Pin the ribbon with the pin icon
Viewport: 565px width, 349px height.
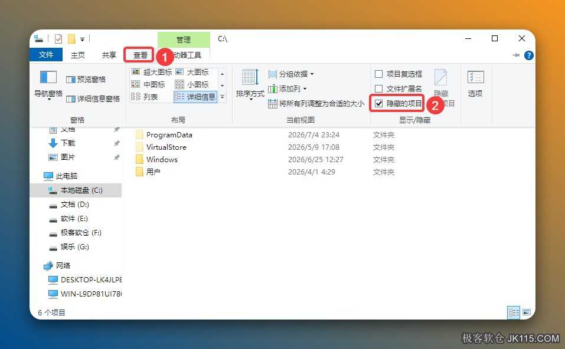[x=515, y=55]
